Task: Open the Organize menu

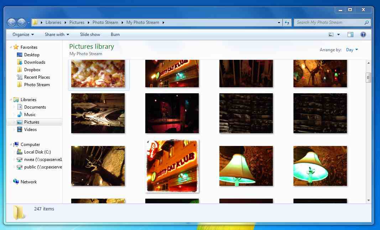Action: coord(23,35)
